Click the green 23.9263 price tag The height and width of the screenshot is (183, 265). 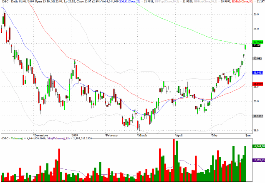point(258,42)
